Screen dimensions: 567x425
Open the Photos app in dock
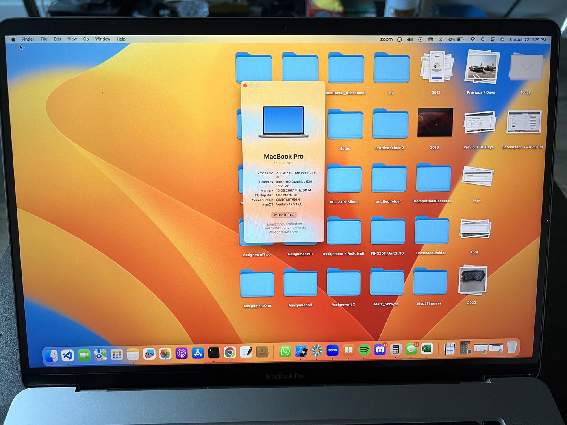[x=165, y=354]
